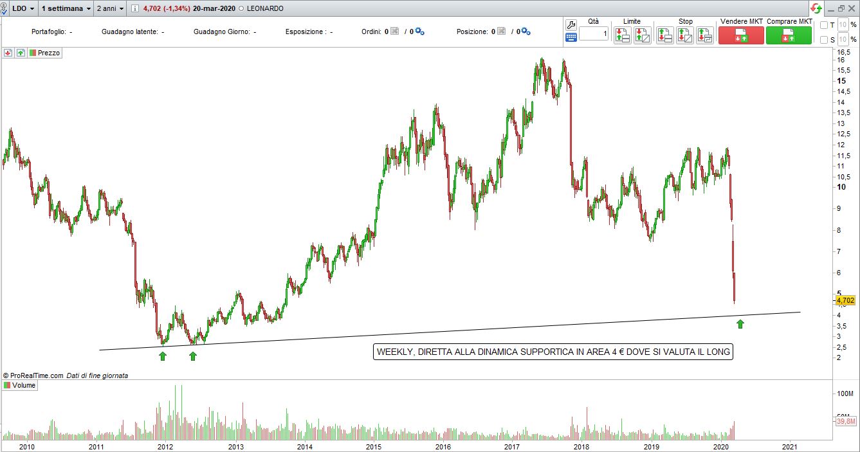Enable the S percentage checkbox
This screenshot has width=860, height=452.
click(824, 40)
